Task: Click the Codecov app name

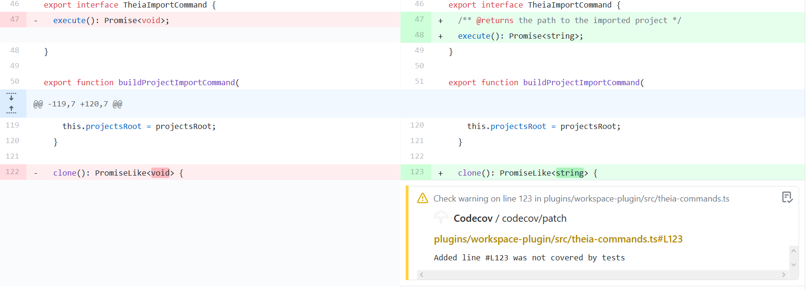Action: coord(473,218)
